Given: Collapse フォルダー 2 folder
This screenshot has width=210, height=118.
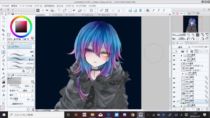Looking at the screenshot, I should 181,60.
